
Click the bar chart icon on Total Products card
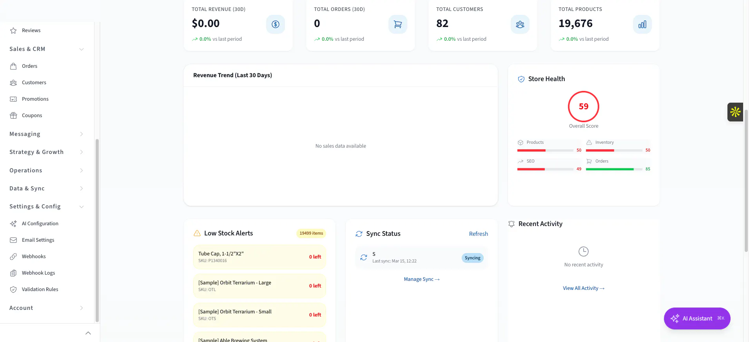click(642, 24)
